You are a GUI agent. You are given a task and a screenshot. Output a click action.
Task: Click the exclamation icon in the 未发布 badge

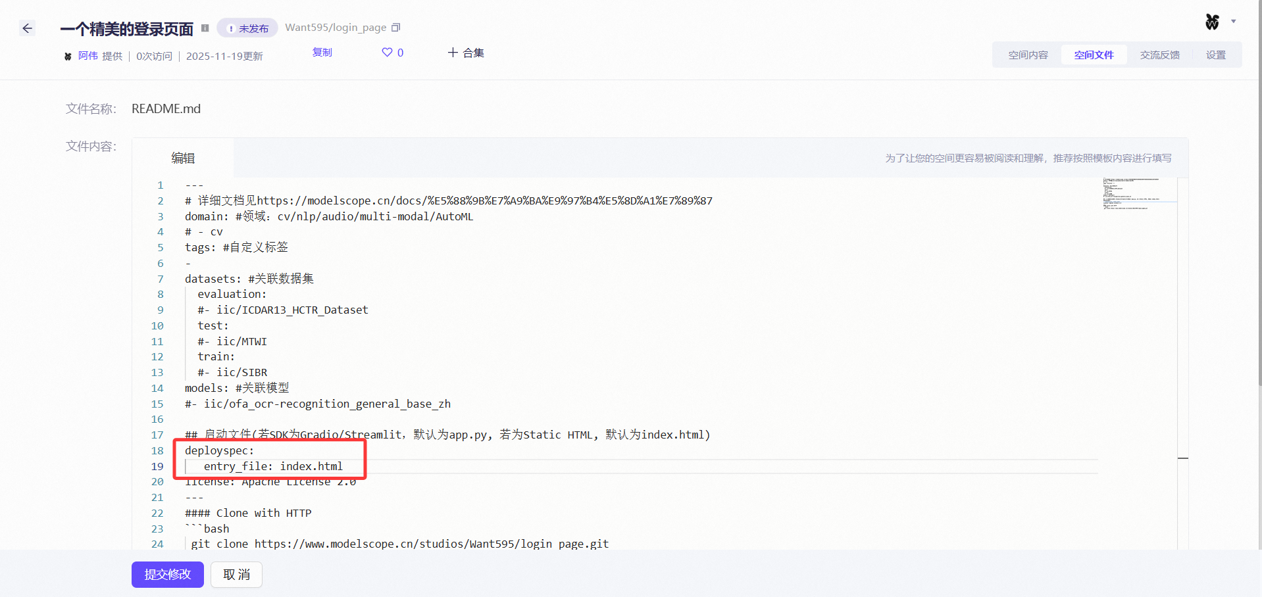click(x=231, y=28)
